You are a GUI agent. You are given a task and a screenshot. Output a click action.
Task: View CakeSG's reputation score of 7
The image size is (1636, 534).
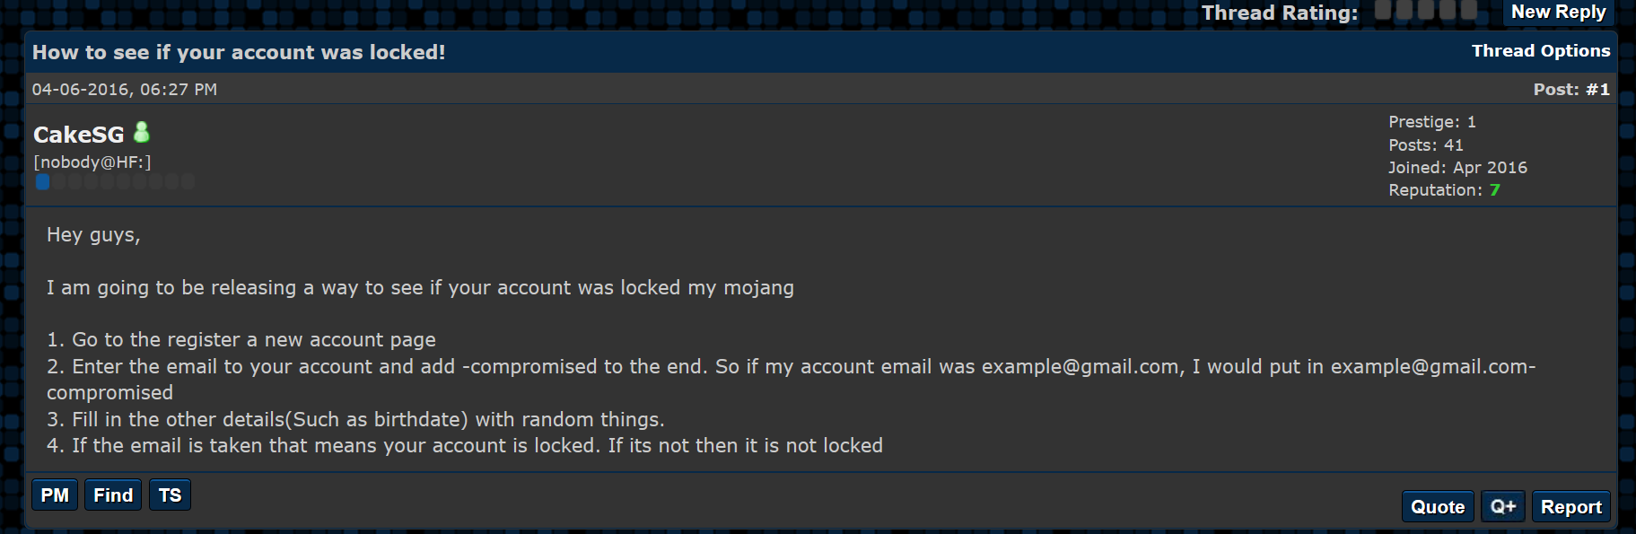[1494, 190]
